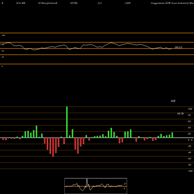This screenshot has height=194, width=194.
Task: Click the MR panel title label
Action: [x=173, y=101]
